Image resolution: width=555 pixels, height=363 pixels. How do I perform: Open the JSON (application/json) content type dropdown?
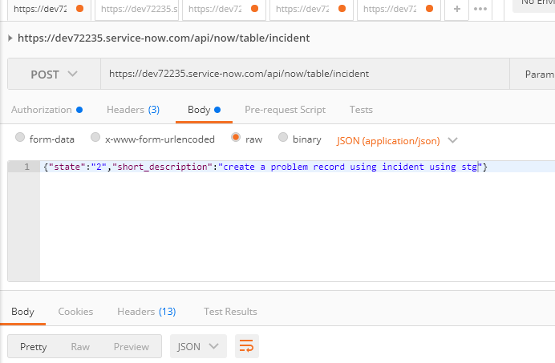click(397, 141)
